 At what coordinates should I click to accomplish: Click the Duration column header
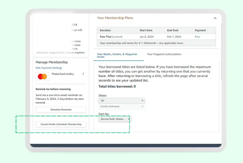coord(105,30)
